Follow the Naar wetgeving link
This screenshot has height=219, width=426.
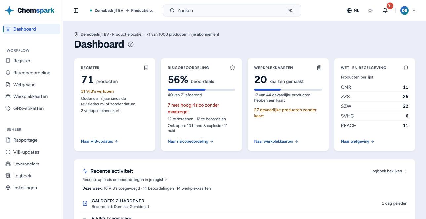point(358,141)
